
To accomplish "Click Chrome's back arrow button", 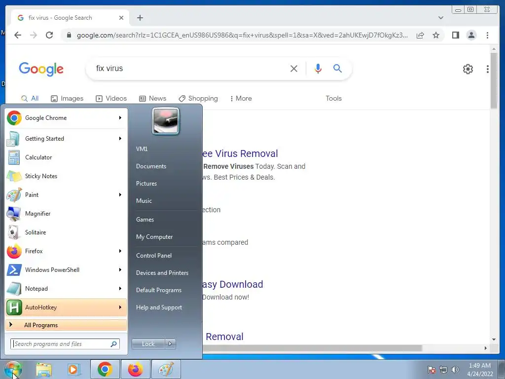I will click(x=18, y=35).
